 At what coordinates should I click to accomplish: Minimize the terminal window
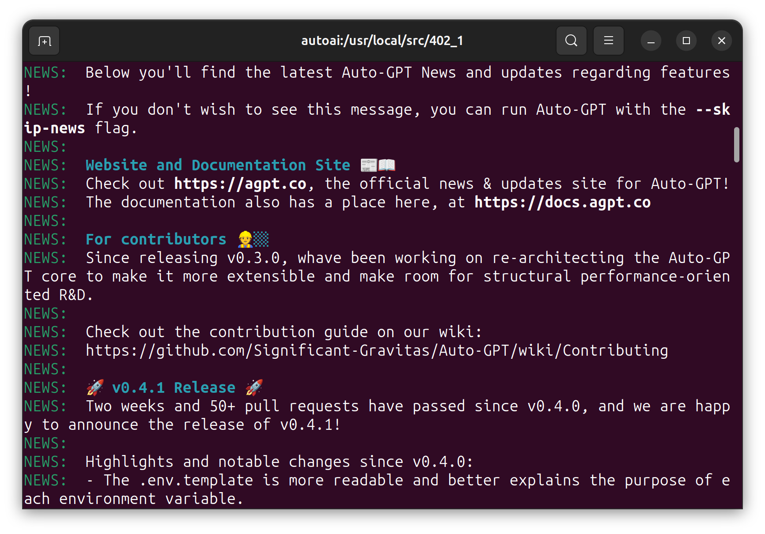coord(651,41)
